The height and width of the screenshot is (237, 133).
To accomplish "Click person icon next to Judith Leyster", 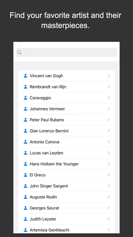I will pyautogui.click(x=25, y=219).
